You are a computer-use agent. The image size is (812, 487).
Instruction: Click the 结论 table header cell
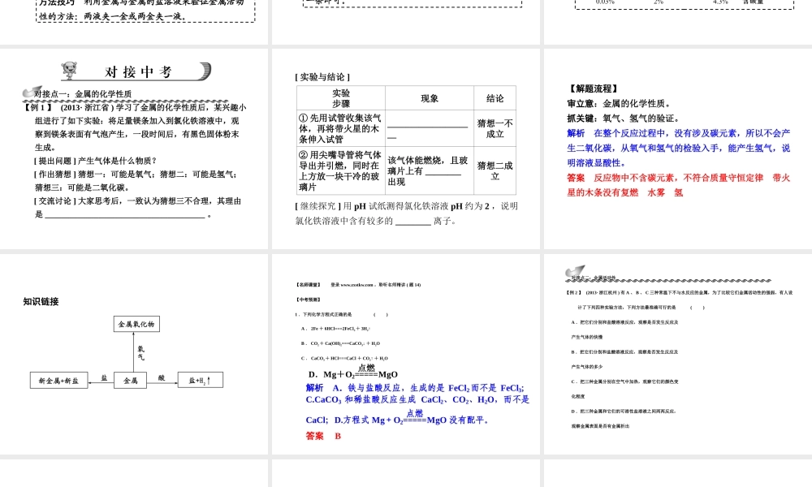(495, 98)
